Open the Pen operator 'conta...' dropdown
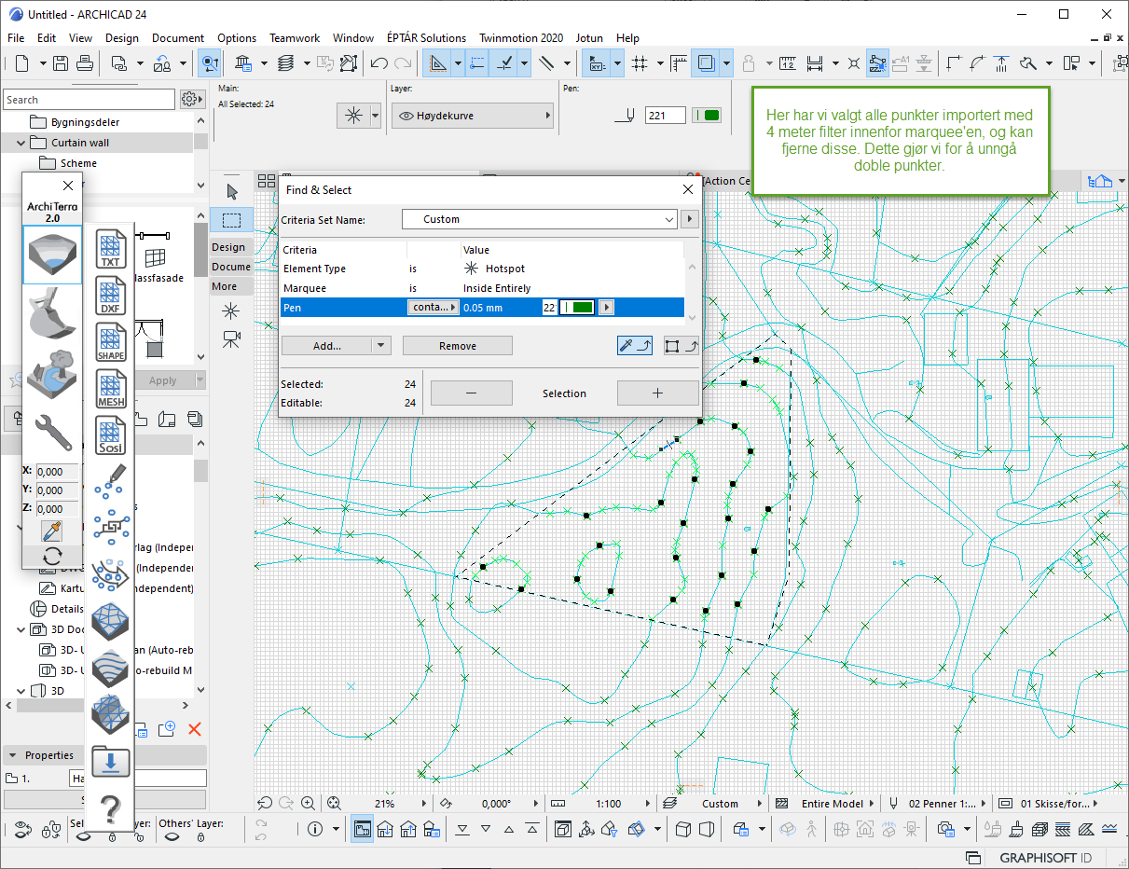The height and width of the screenshot is (869, 1129). pyautogui.click(x=434, y=308)
